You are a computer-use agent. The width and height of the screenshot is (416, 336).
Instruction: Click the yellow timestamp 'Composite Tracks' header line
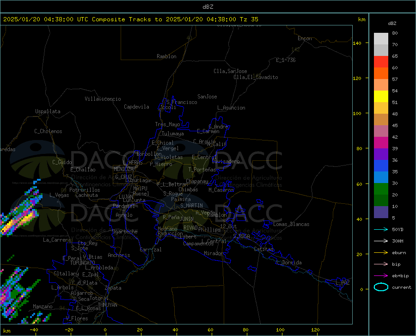coord(130,19)
